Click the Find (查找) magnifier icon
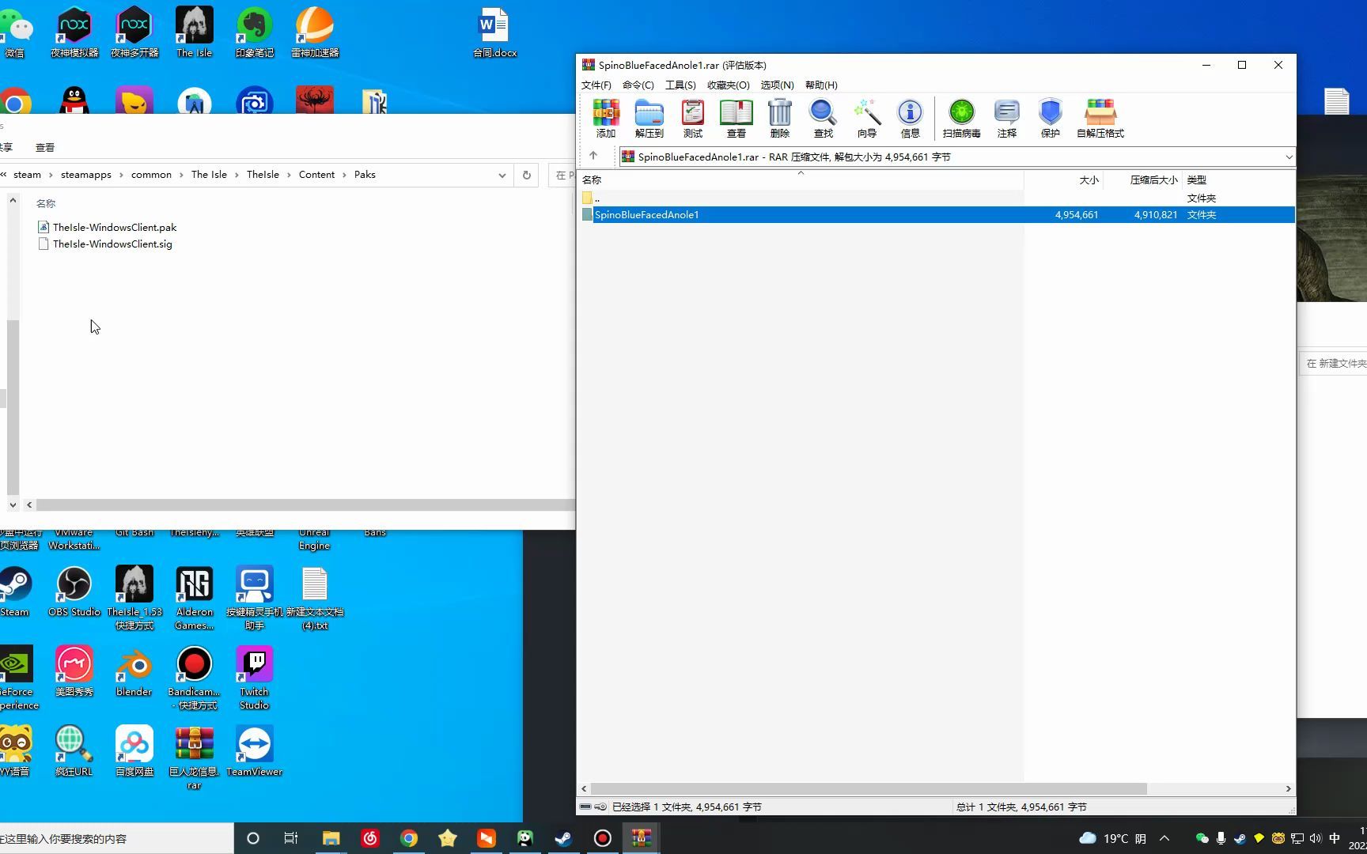 click(x=824, y=119)
